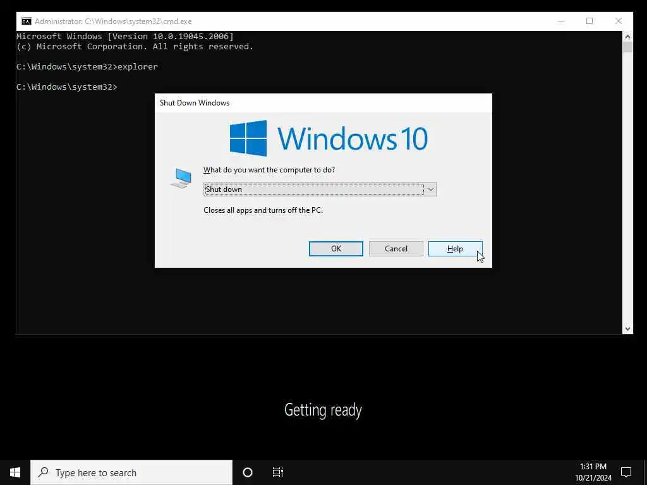Screen dimensions: 647x485
Task: Click the cmd window scrollbar thumb
Action: pyautogui.click(x=627, y=47)
